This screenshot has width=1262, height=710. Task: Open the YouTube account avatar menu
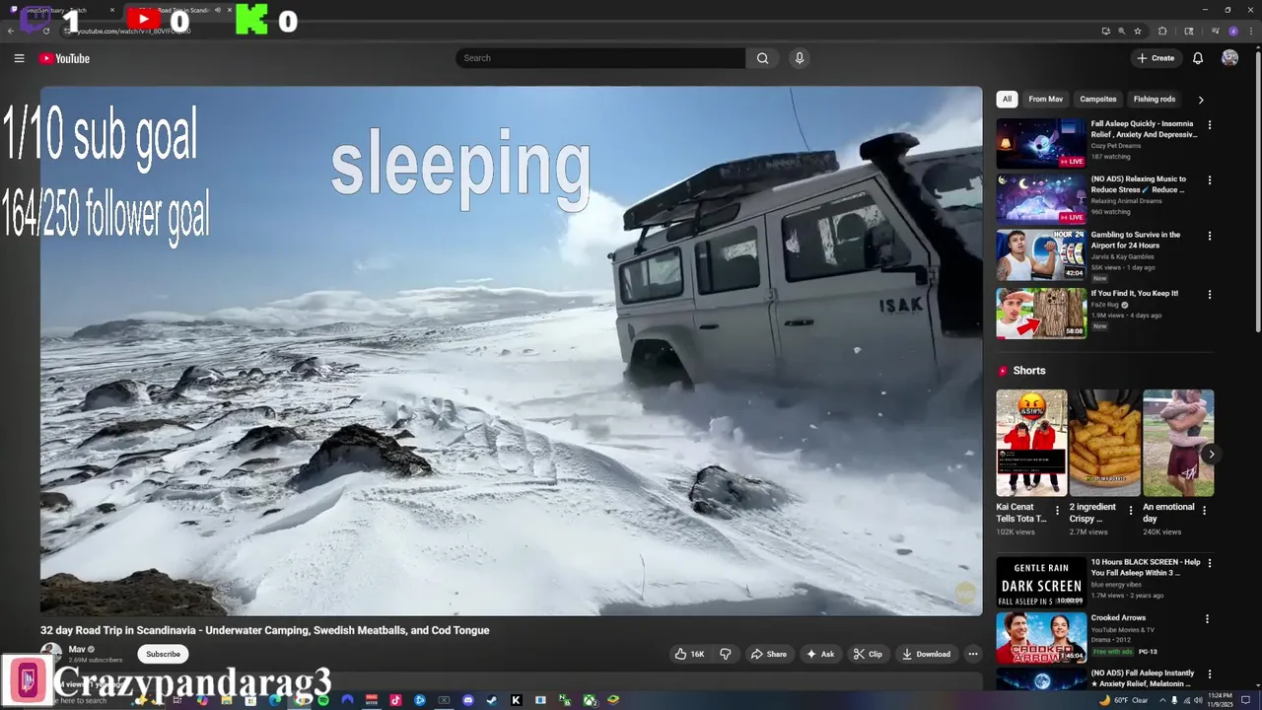[x=1229, y=58]
